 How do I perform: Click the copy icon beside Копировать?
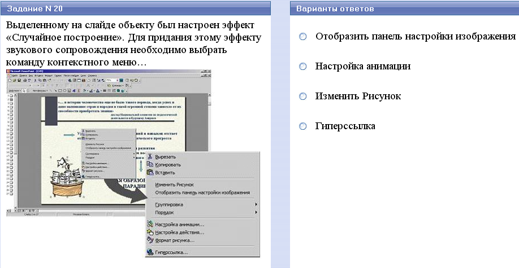point(150,165)
